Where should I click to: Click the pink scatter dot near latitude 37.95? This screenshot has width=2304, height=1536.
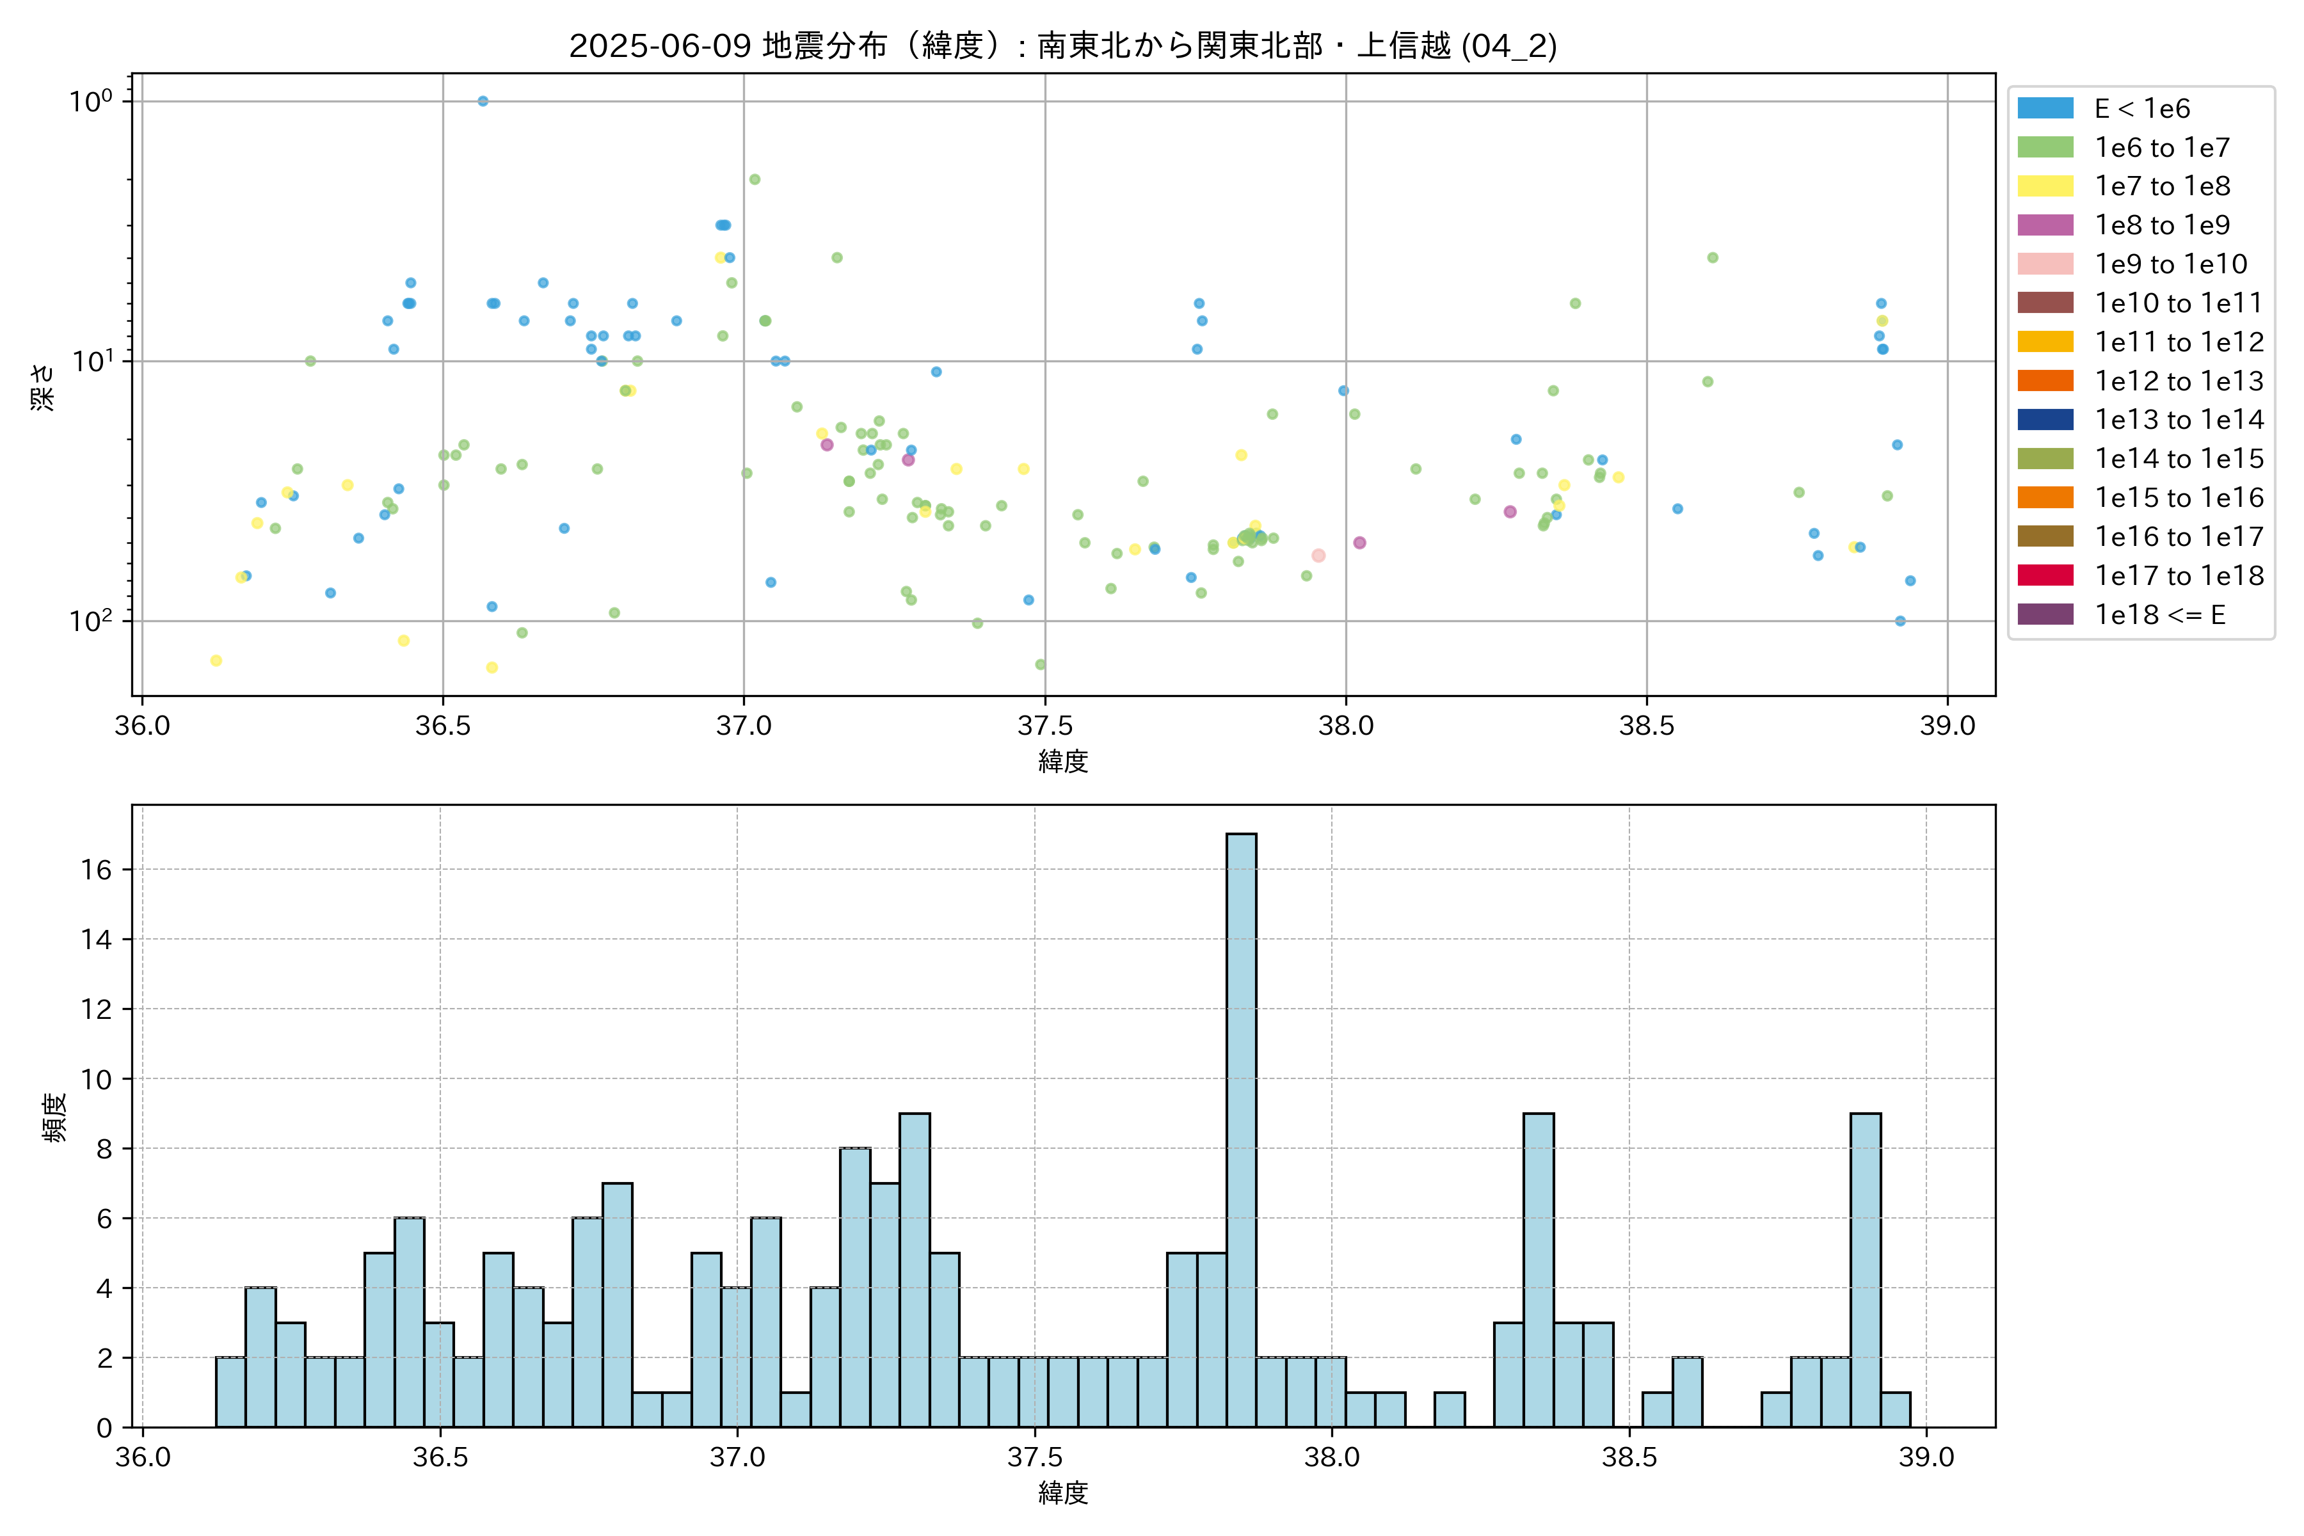(x=1318, y=556)
